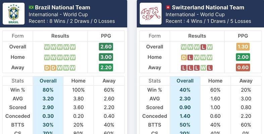Image resolution: width=264 pixels, height=134 pixels.
Task: Open the Brazil National Team title link
Action: (62, 7)
